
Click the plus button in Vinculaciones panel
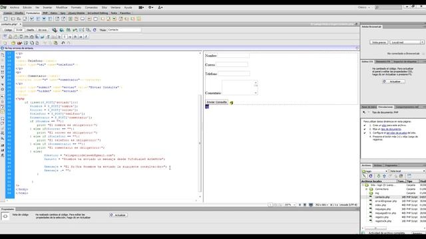click(364, 112)
